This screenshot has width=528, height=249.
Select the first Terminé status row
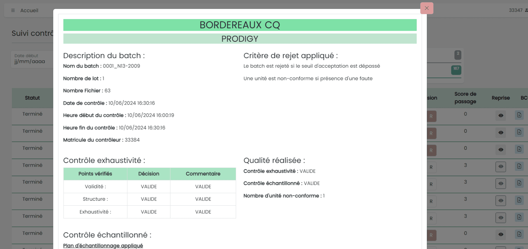point(32,114)
